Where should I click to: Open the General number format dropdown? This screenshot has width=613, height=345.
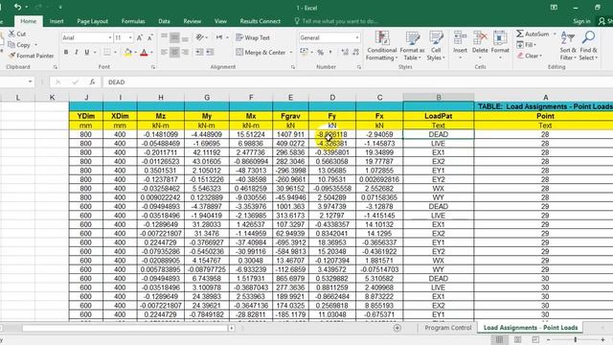[x=357, y=37]
